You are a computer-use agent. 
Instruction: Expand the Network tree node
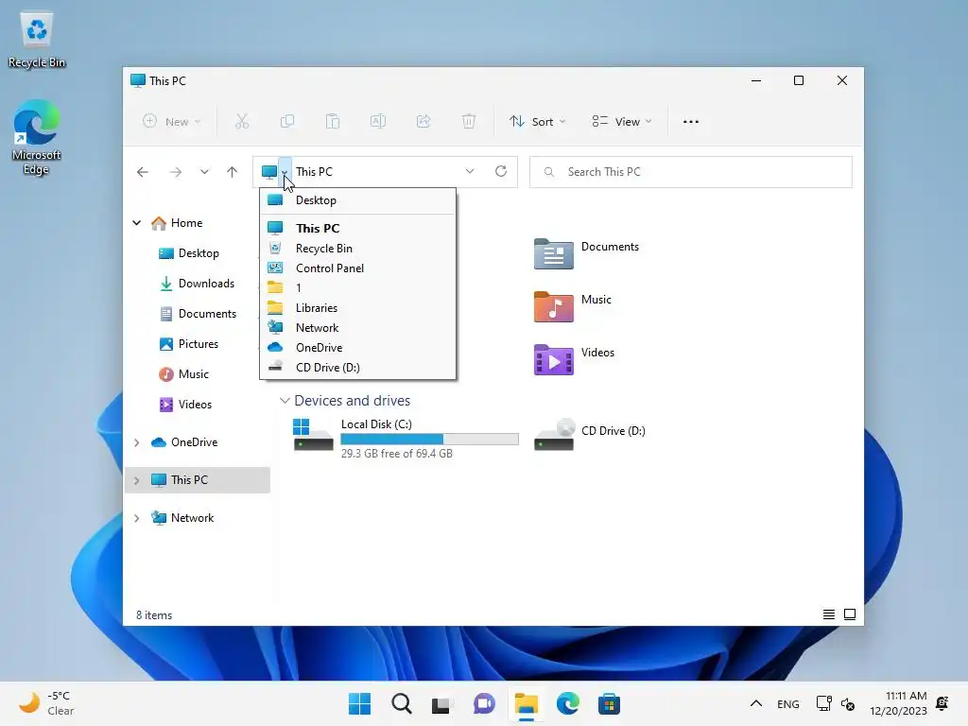136,517
